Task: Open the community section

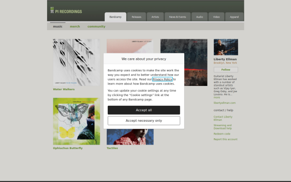Action: click(x=97, y=26)
